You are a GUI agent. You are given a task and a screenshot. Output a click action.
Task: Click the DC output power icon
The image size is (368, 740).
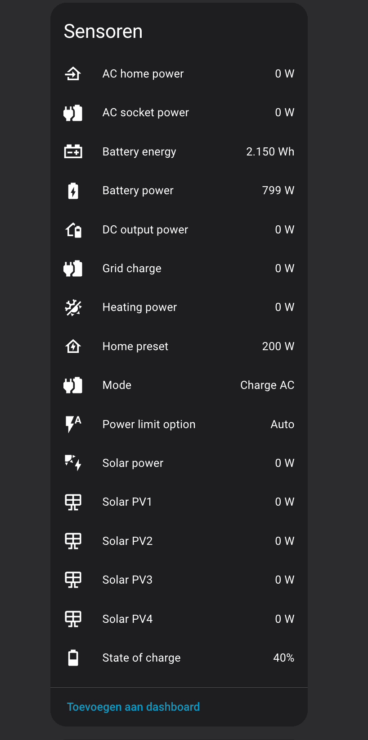click(73, 230)
